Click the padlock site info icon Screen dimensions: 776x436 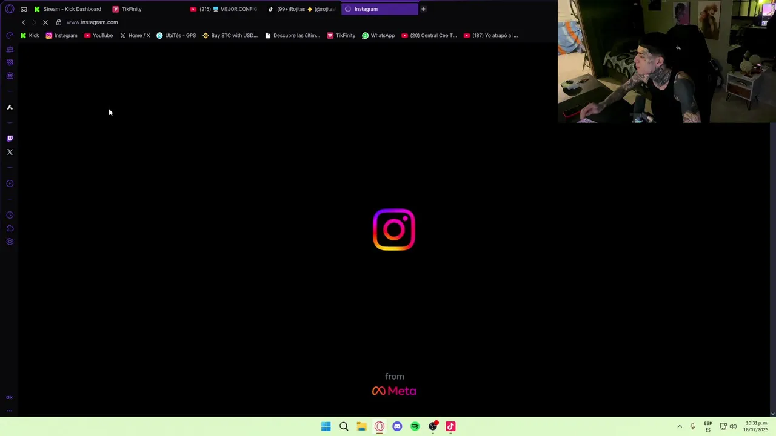(x=59, y=22)
